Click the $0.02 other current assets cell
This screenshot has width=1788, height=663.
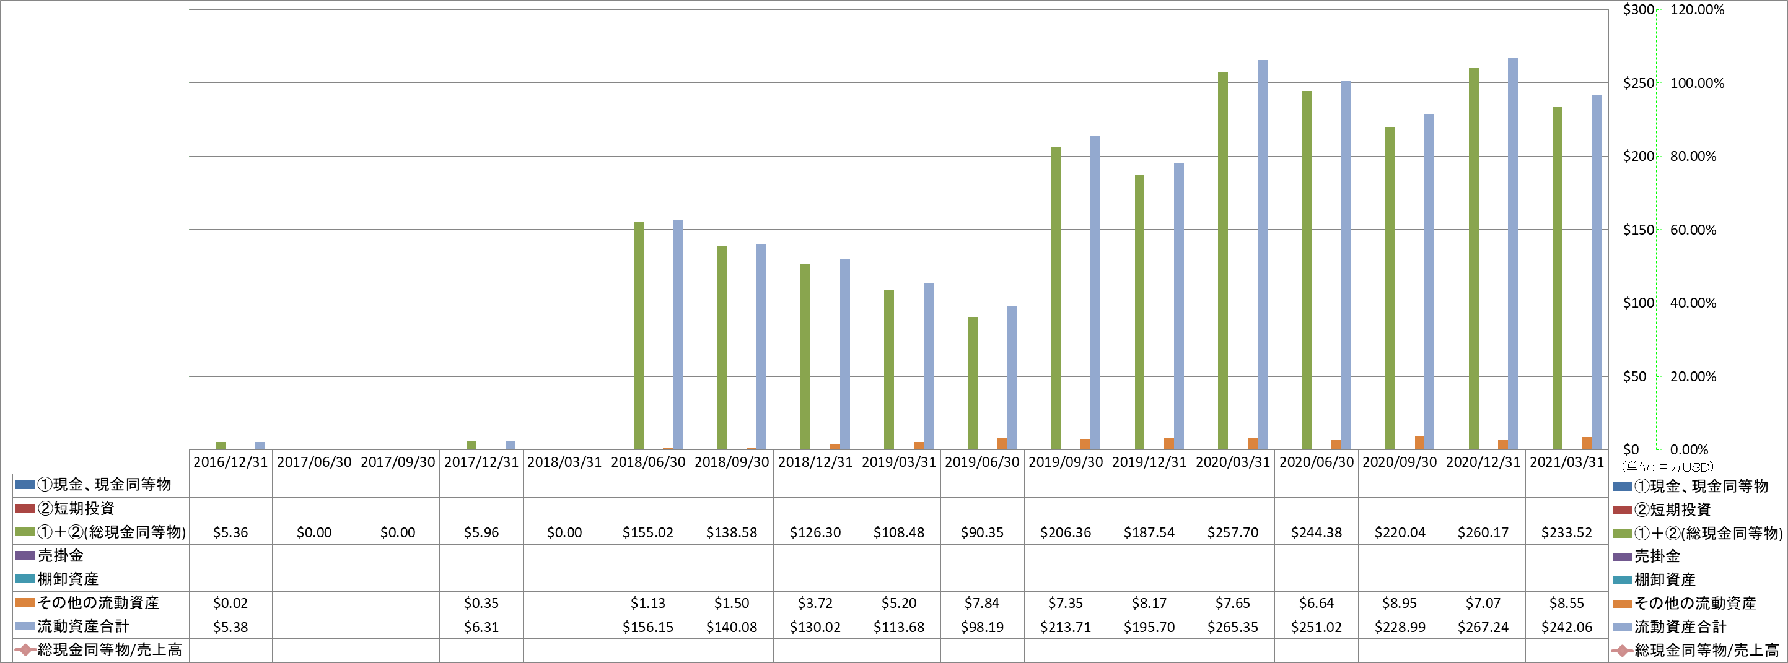[x=230, y=604]
